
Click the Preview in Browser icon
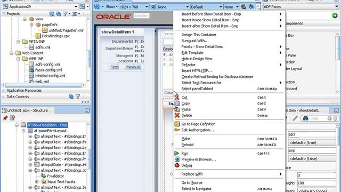177,159
